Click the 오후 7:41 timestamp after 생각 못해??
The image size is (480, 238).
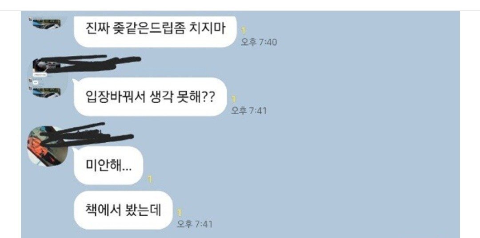coord(248,110)
